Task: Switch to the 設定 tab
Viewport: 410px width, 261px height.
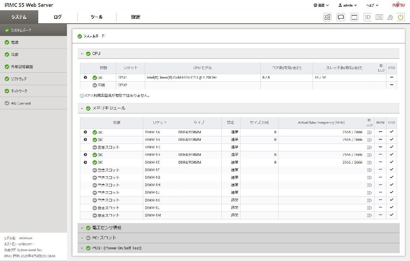Action: pyautogui.click(x=136, y=17)
